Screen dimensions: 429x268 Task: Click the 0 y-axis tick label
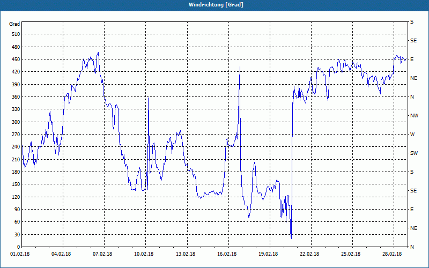tap(18, 247)
